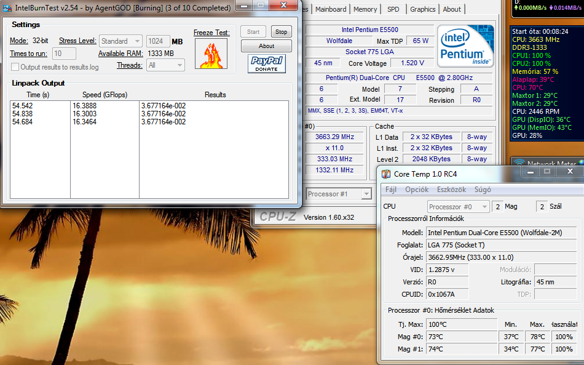
Task: Select the 54.838 time value row
Action: coord(22,114)
